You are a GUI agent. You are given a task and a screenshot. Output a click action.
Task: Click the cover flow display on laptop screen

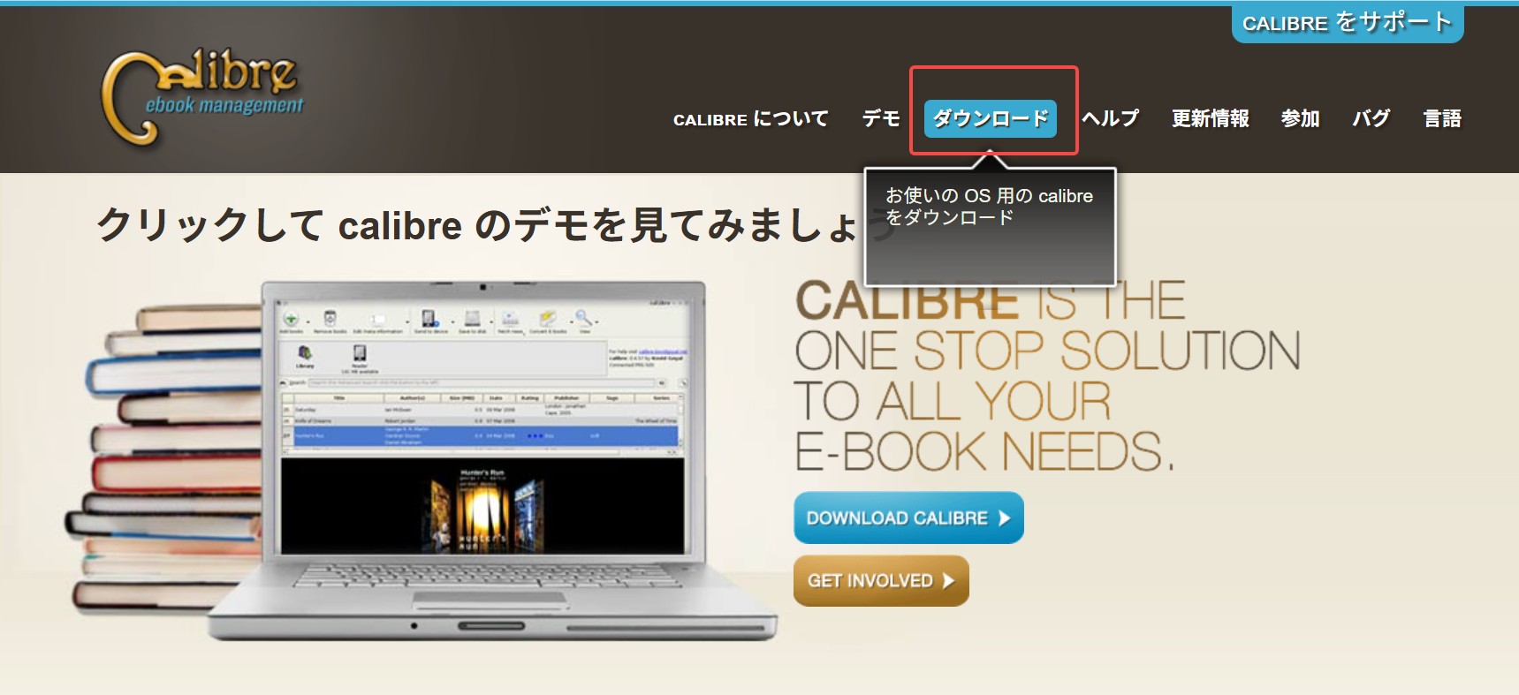(x=482, y=508)
